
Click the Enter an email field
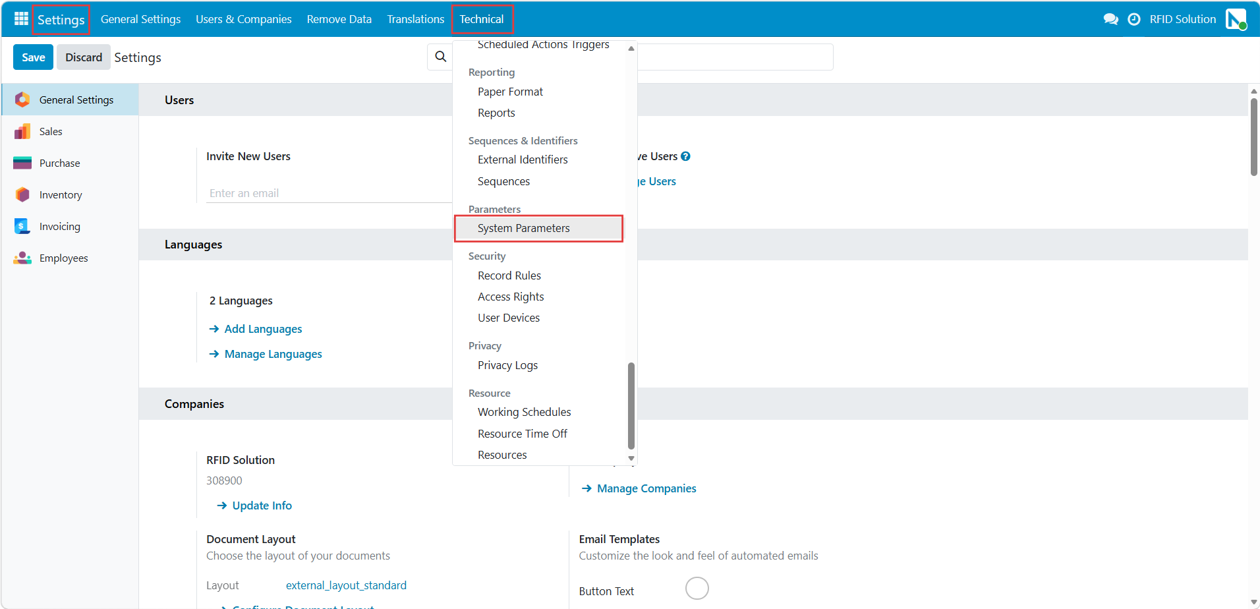(329, 193)
